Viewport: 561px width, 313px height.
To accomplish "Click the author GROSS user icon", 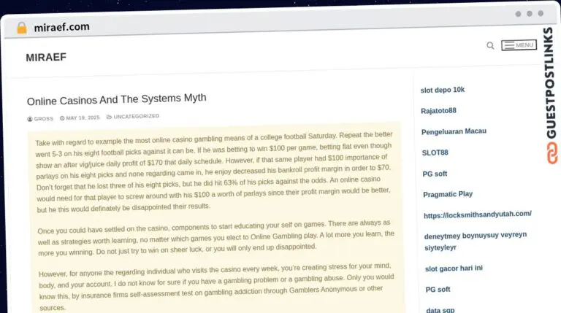I will point(30,118).
